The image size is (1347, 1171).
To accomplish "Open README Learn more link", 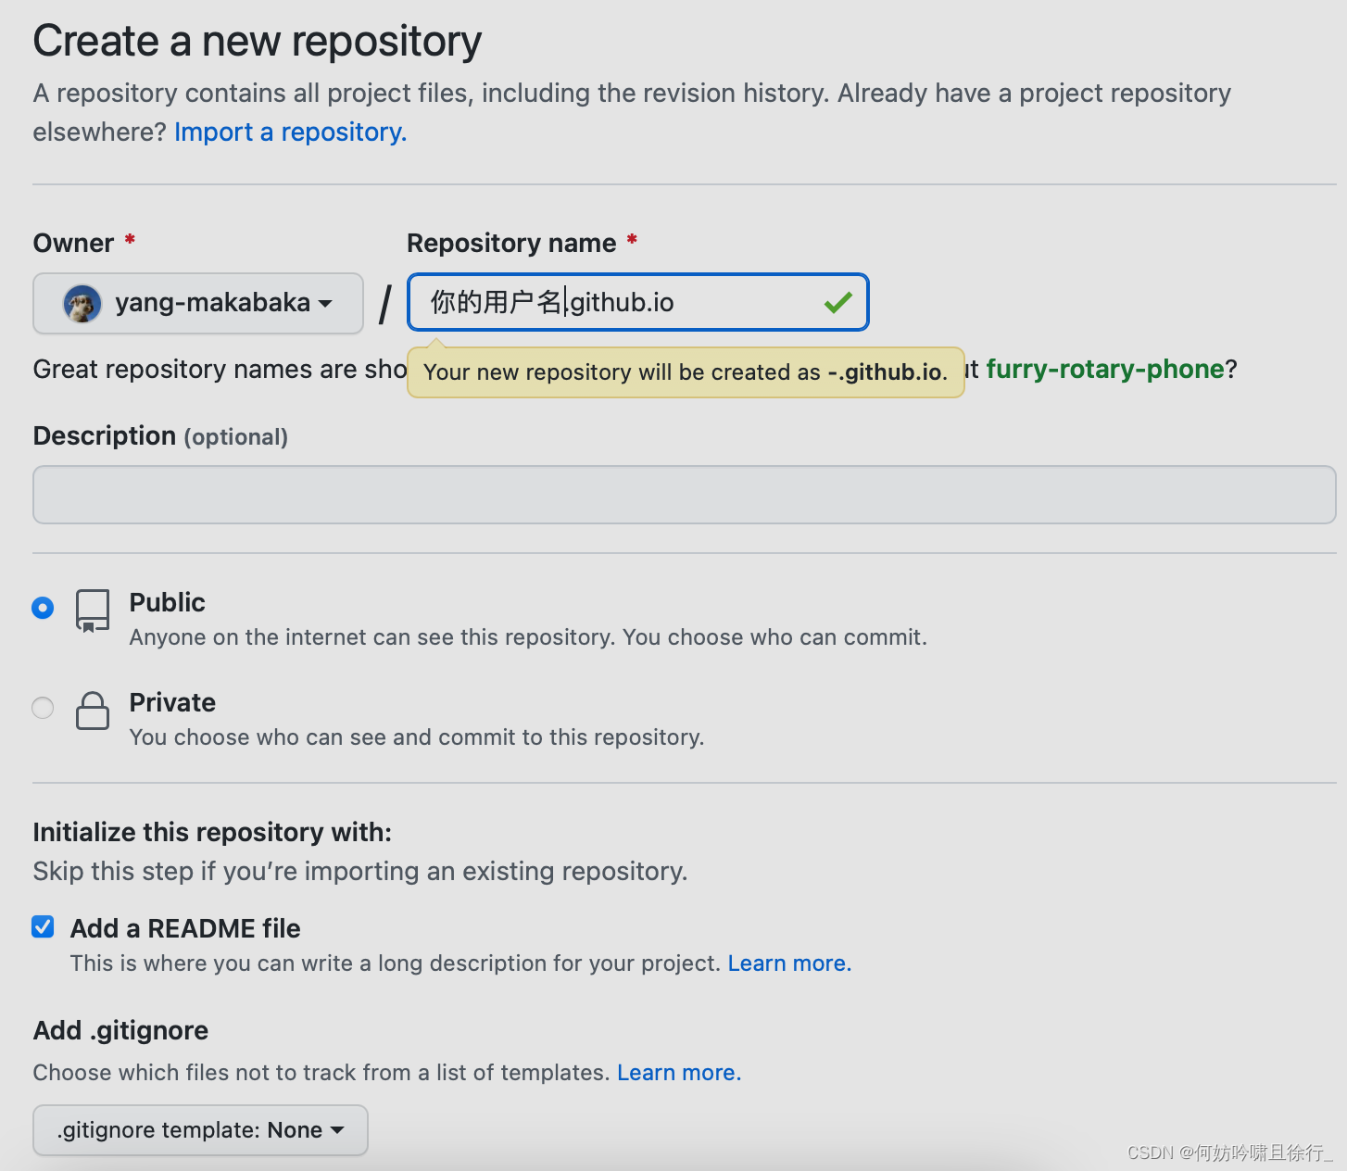I will (789, 963).
